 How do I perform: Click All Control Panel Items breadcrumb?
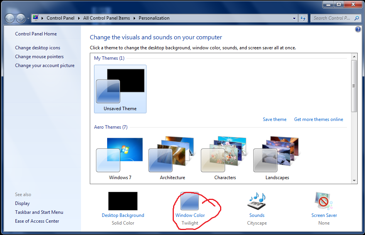coord(107,18)
